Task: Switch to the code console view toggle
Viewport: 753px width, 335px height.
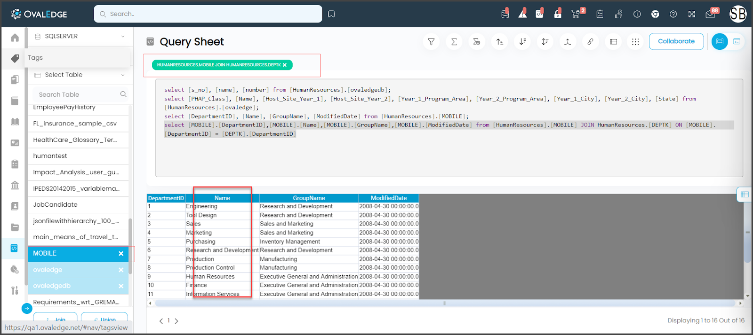Action: tap(737, 41)
